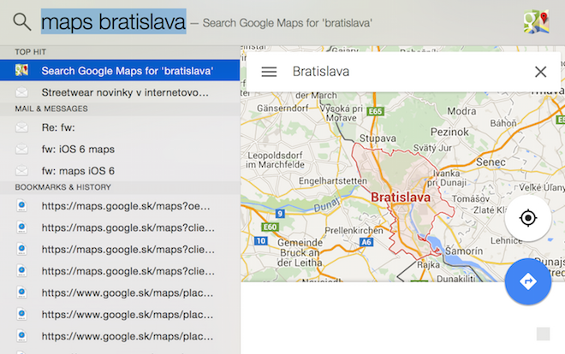Viewport: 565px width, 354px height.
Task: Open 'Streetwear novinky v internetovo...' result
Action: tap(120, 92)
